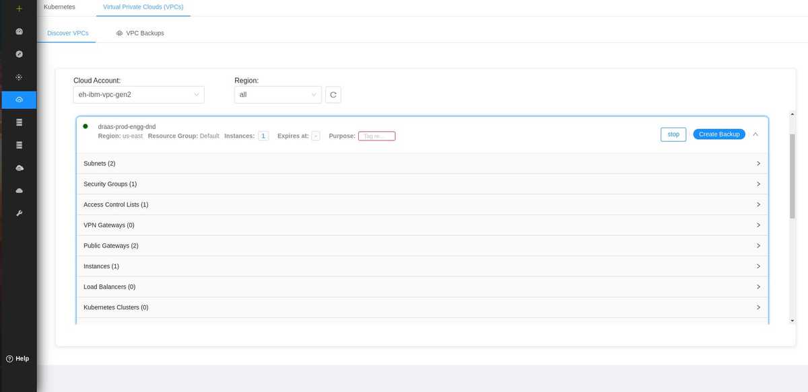Image resolution: width=808 pixels, height=392 pixels.
Task: Click the Instances count badge showing 1
Action: point(263,136)
